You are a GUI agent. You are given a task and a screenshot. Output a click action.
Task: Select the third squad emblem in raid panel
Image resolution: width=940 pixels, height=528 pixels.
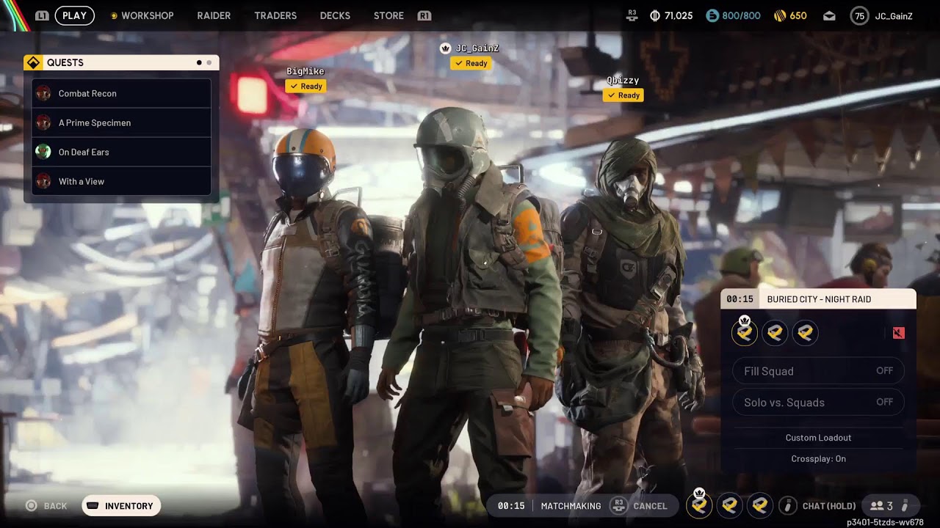click(x=805, y=333)
